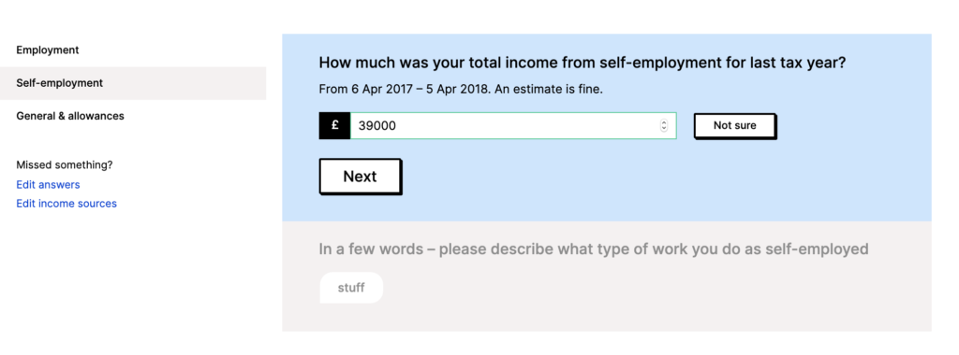Click the black £ currency icon
Viewport: 959px width, 355px height.
coord(334,126)
